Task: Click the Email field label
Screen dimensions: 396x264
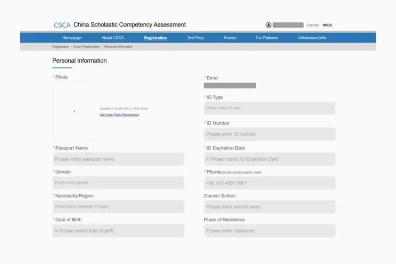Action: [x=211, y=78]
